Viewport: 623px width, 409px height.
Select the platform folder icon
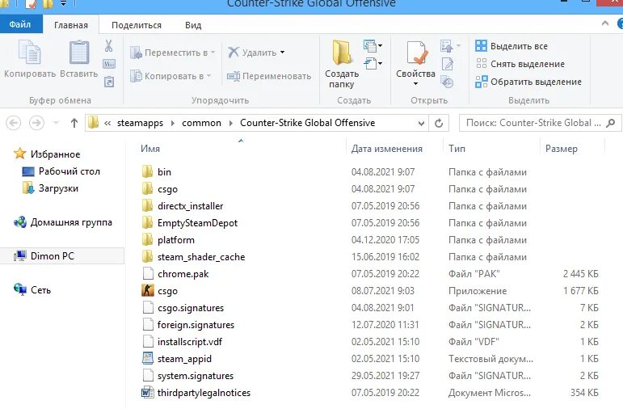(x=147, y=240)
